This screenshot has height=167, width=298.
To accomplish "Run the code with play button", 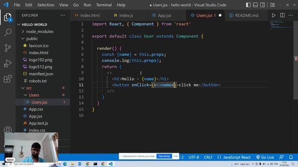I will click(x=273, y=15).
